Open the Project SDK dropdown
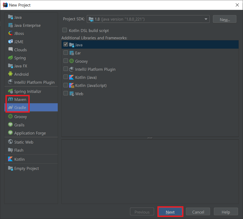This screenshot has height=219, width=243. point(148,19)
